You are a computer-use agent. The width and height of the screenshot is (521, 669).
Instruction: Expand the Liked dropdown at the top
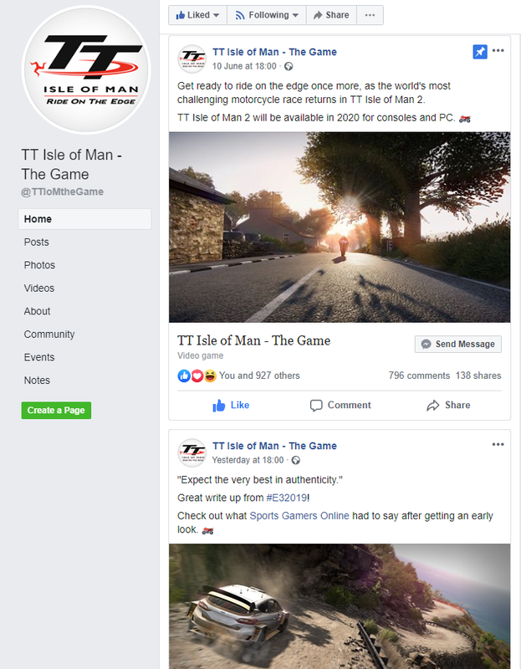click(x=197, y=15)
